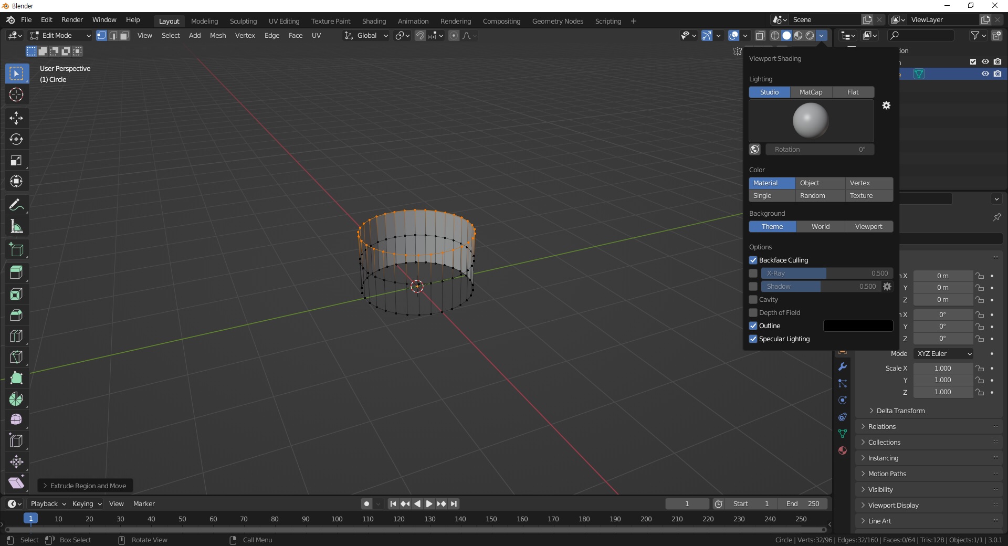Toggle Circle object visibility eye in outliner
The width and height of the screenshot is (1008, 546).
[985, 74]
